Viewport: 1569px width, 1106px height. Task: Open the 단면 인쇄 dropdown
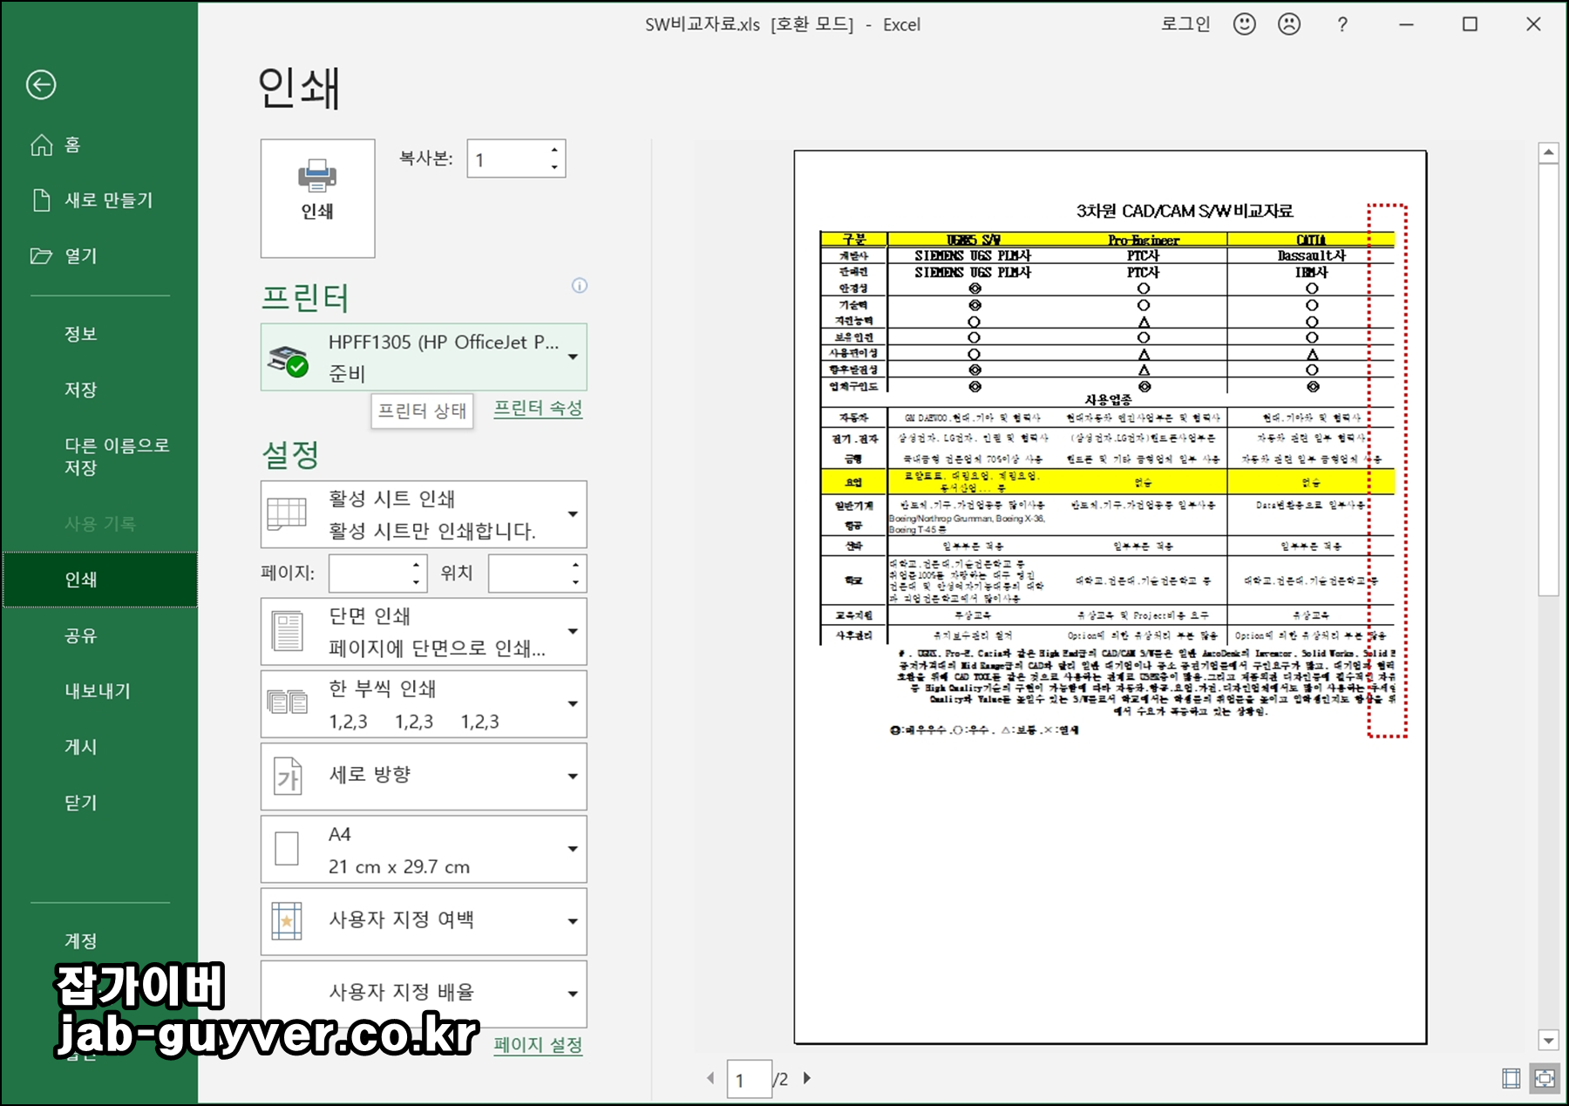tap(424, 632)
